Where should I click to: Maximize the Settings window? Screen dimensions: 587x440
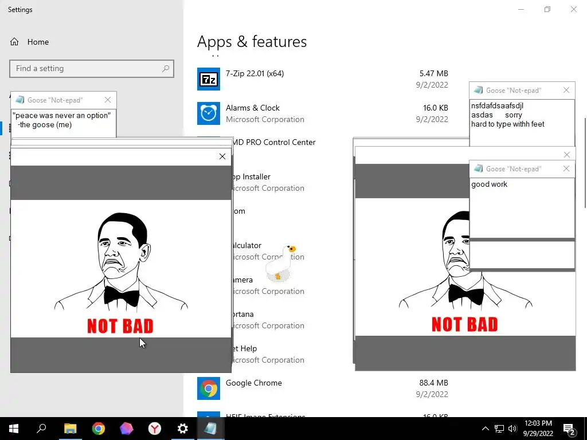coord(547,9)
